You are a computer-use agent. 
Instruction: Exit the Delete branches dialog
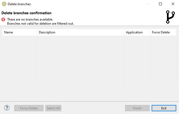coord(164,108)
